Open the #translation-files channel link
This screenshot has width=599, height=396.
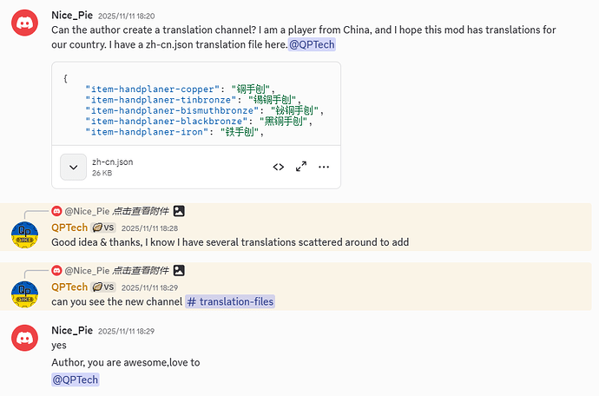(230, 301)
